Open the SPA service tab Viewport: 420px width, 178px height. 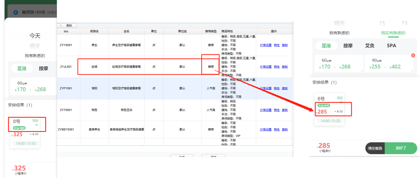pos(391,46)
